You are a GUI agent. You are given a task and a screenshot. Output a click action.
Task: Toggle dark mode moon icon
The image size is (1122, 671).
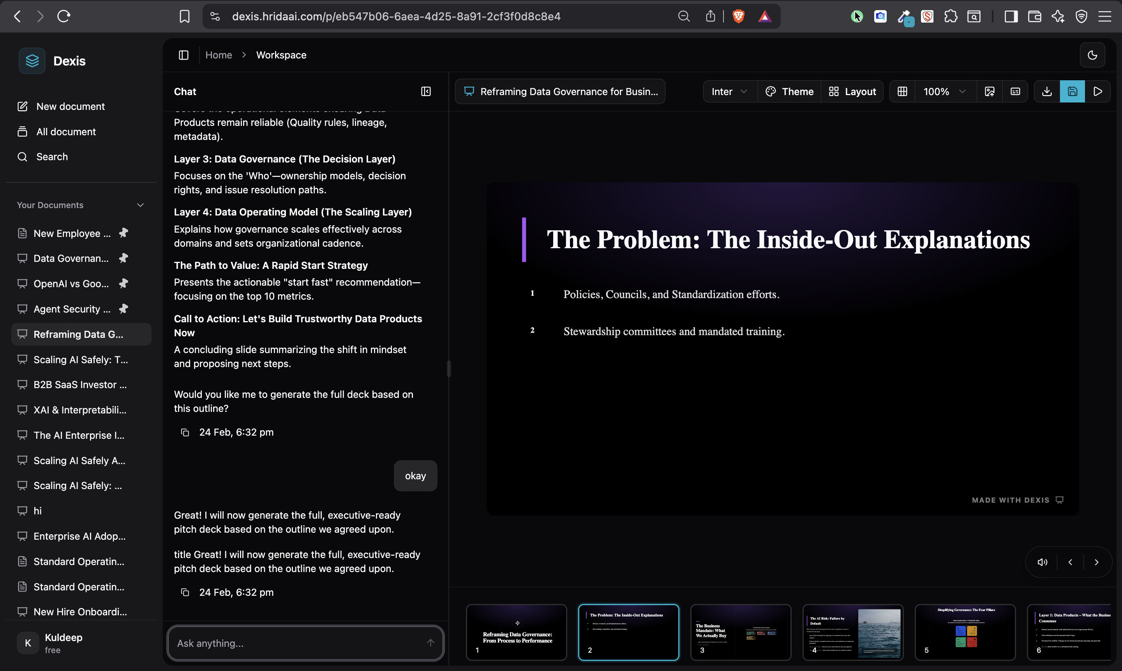(x=1092, y=55)
